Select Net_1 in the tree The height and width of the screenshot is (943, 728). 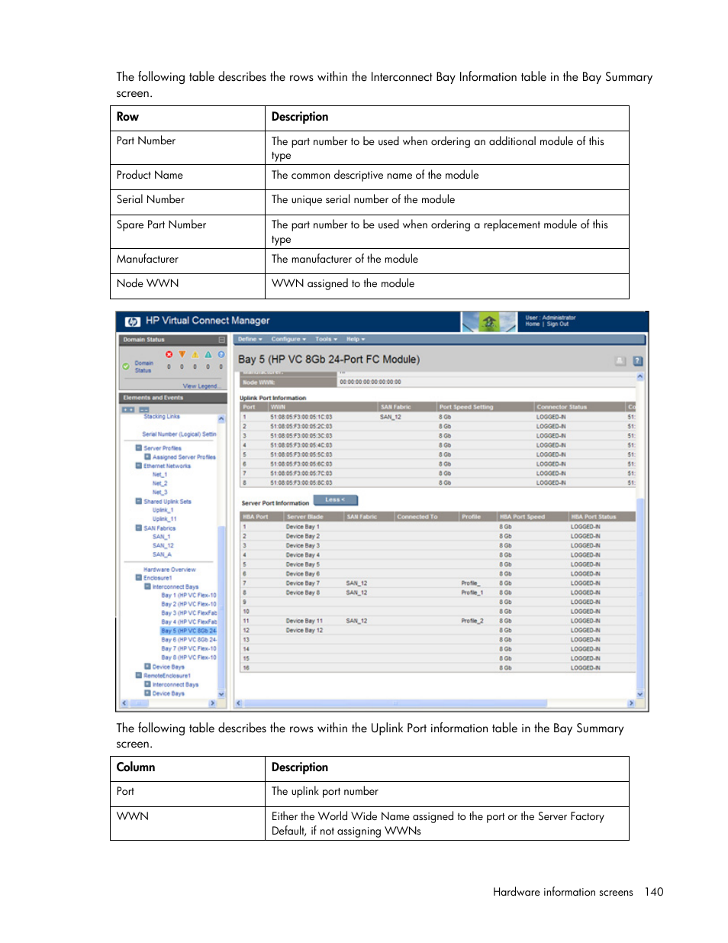coord(159,475)
